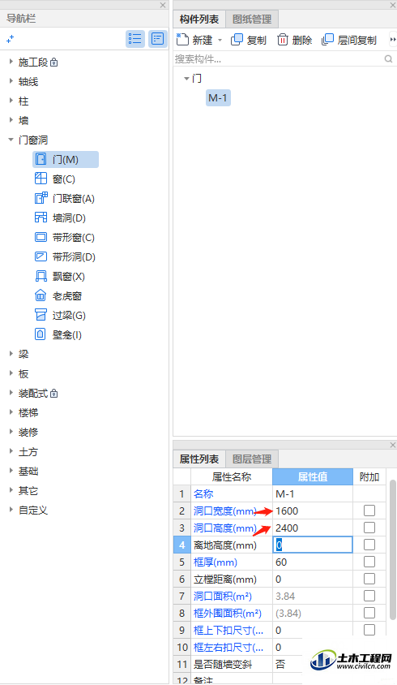Switch to the 图纸管理 tab

click(x=252, y=19)
